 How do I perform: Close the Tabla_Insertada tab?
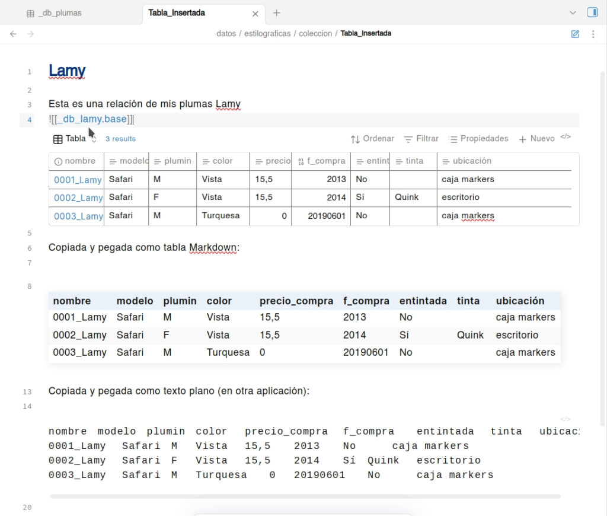tap(255, 13)
